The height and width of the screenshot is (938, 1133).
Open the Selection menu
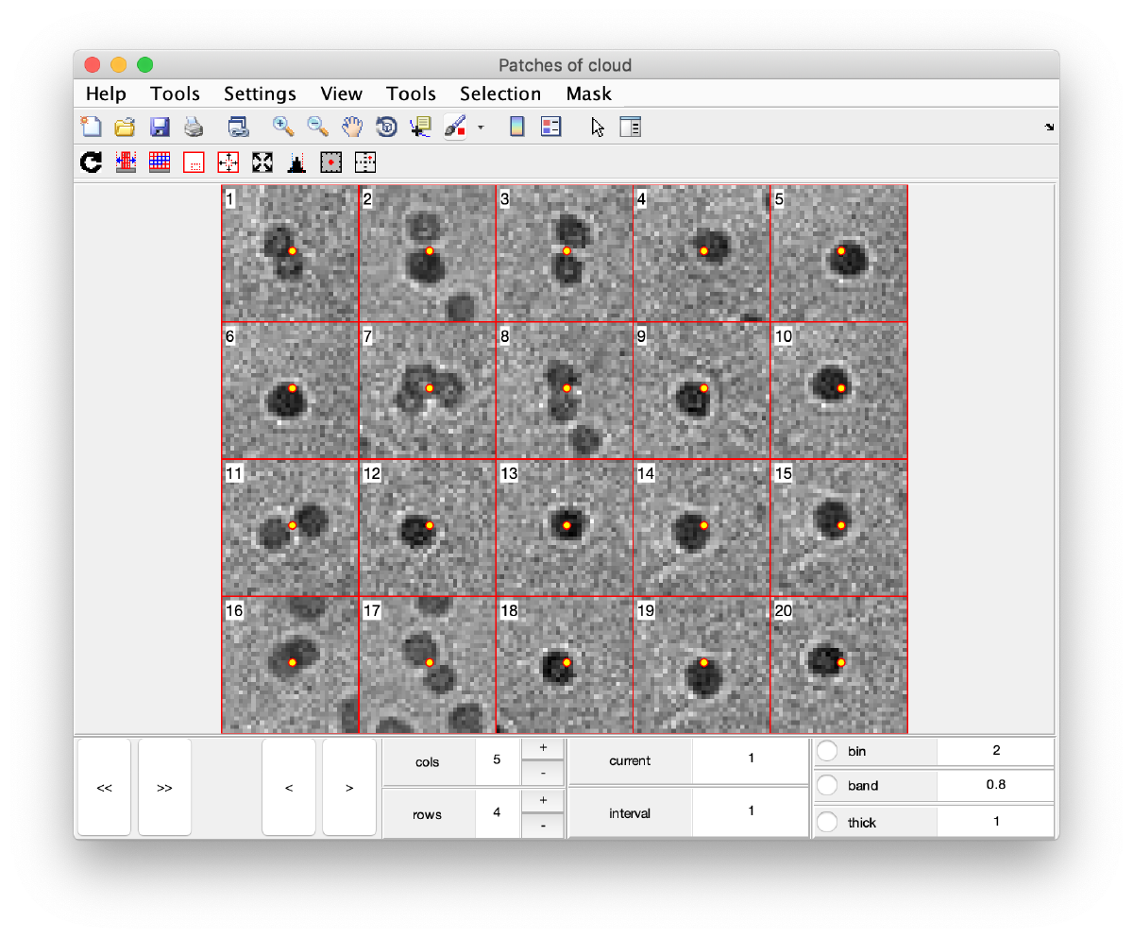[x=500, y=94]
